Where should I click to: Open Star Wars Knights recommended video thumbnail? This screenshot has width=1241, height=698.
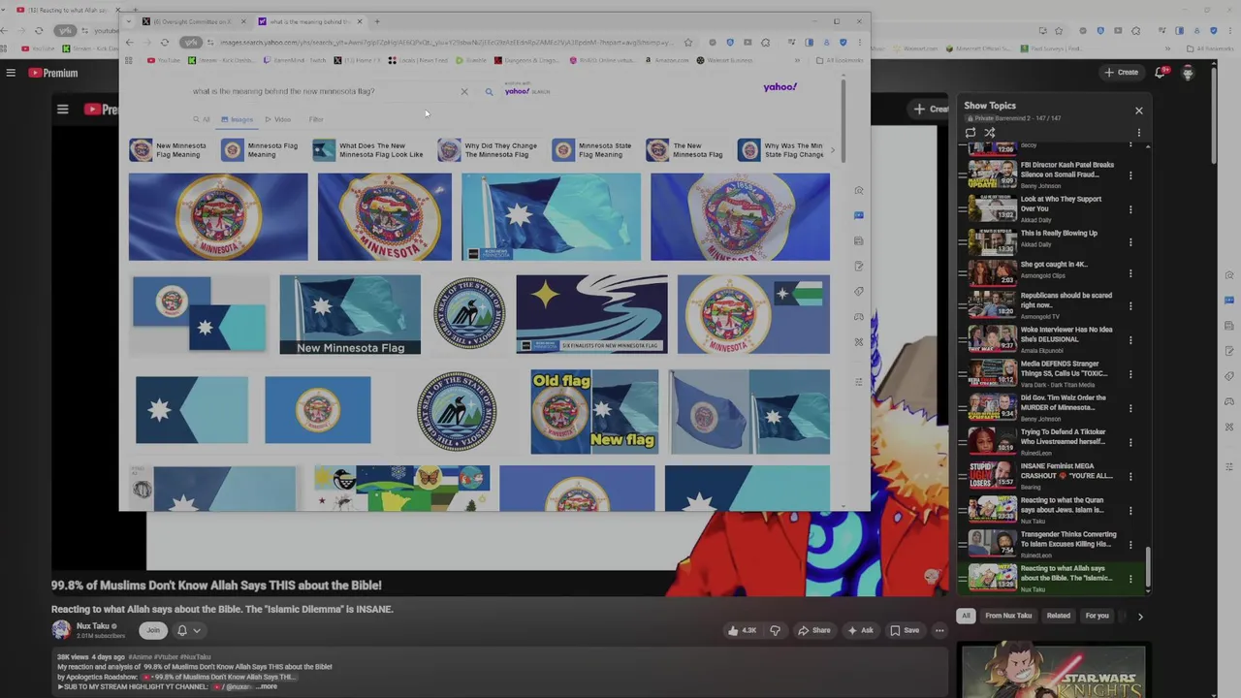click(1052, 671)
